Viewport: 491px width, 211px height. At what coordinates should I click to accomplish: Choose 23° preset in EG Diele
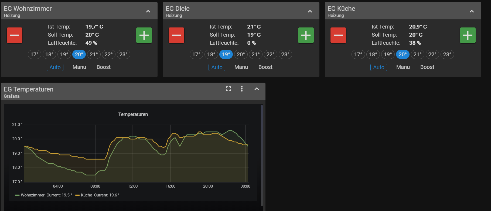(x=285, y=54)
